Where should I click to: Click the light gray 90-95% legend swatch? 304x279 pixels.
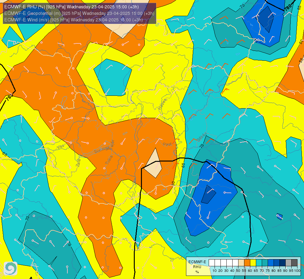288,263
